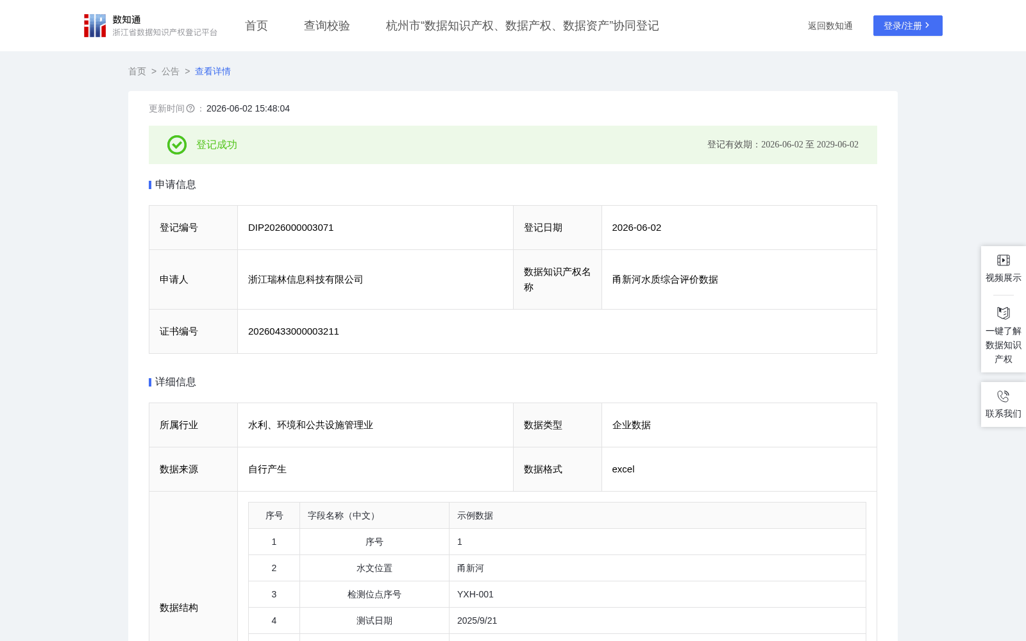The height and width of the screenshot is (641, 1026).
Task: Go to 首页 in the breadcrumb
Action: click(x=137, y=71)
